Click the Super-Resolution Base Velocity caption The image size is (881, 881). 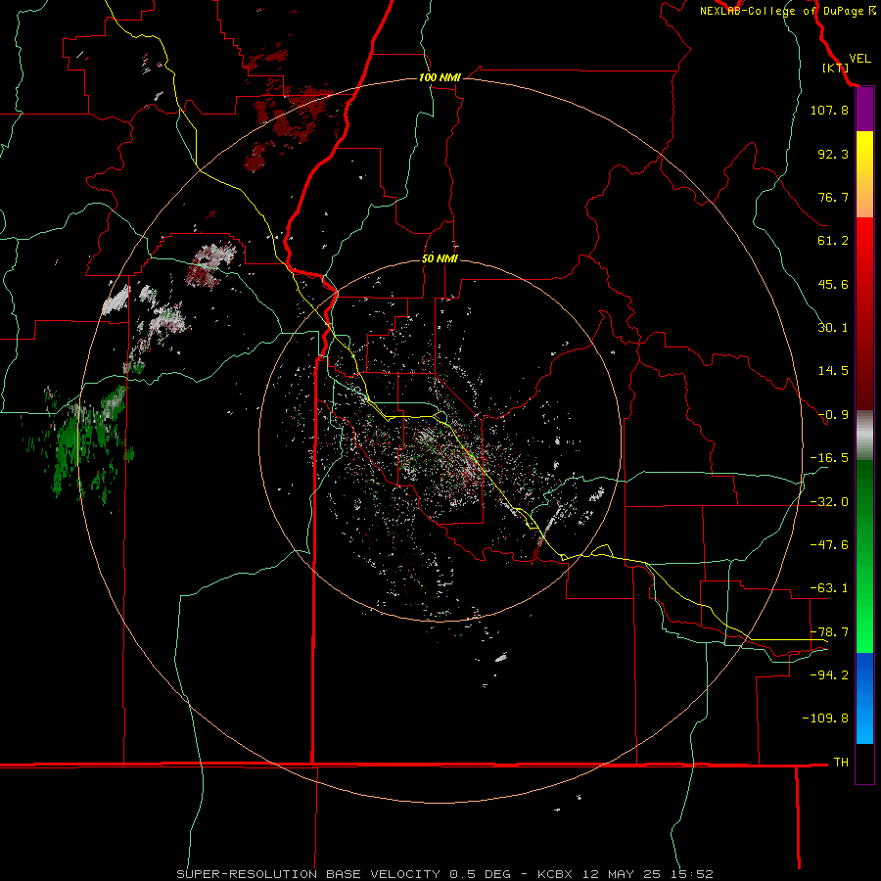coord(445,874)
